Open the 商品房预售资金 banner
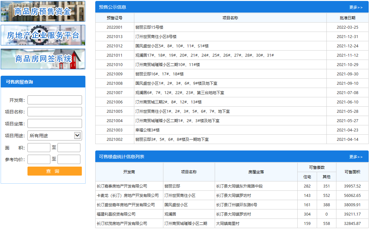The image size is (370, 232). 43,11
